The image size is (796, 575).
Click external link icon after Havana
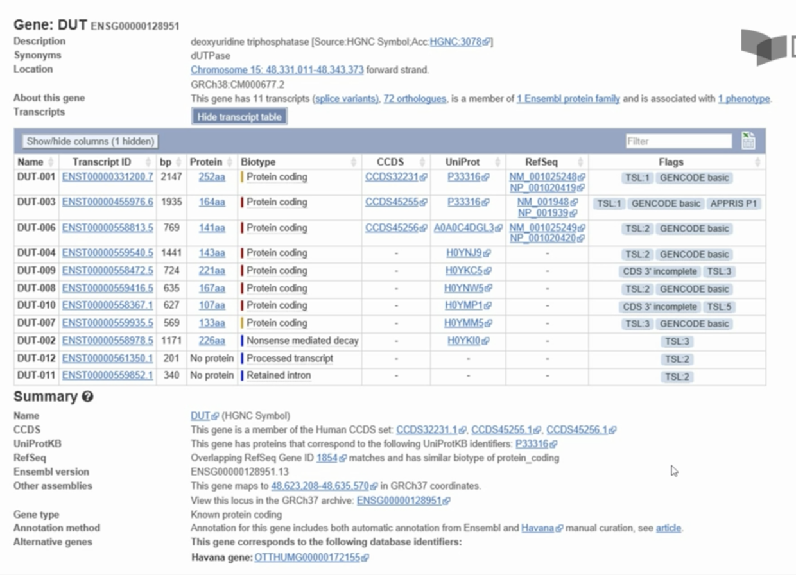[559, 529]
